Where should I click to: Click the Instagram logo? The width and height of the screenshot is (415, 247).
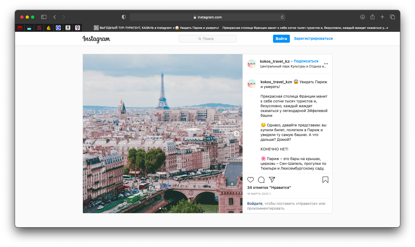[x=96, y=39]
